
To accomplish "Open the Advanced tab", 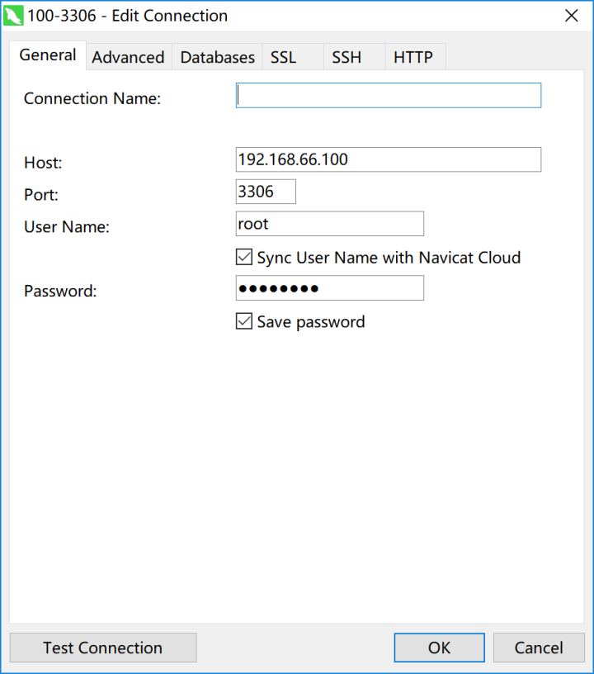I will point(129,57).
